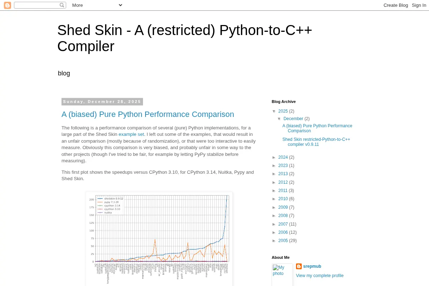429x286 pixels.
Task: Expand the 2010 archive arrow
Action: click(x=274, y=199)
